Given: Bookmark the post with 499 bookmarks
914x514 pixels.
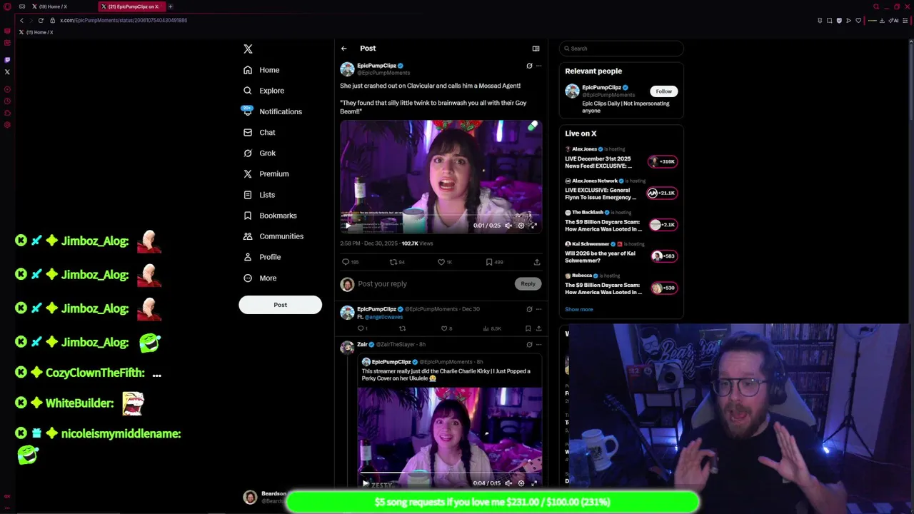Looking at the screenshot, I should click(x=494, y=262).
